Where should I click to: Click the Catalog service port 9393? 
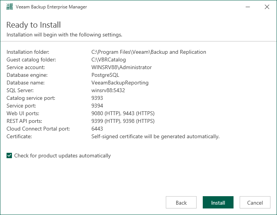pyautogui.click(x=97, y=98)
